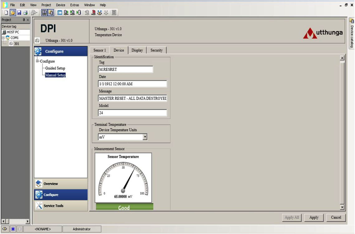Toggle the network view toolbar button

tap(44, 12)
